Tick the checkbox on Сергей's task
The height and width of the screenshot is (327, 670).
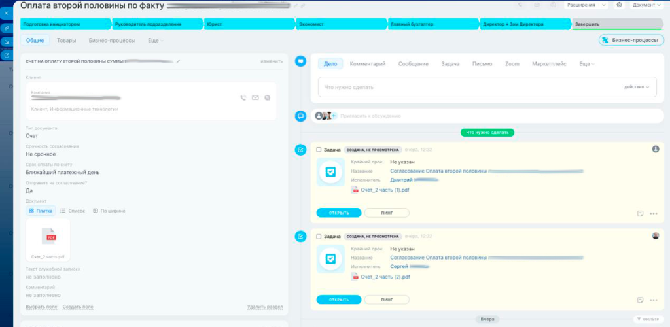point(319,236)
